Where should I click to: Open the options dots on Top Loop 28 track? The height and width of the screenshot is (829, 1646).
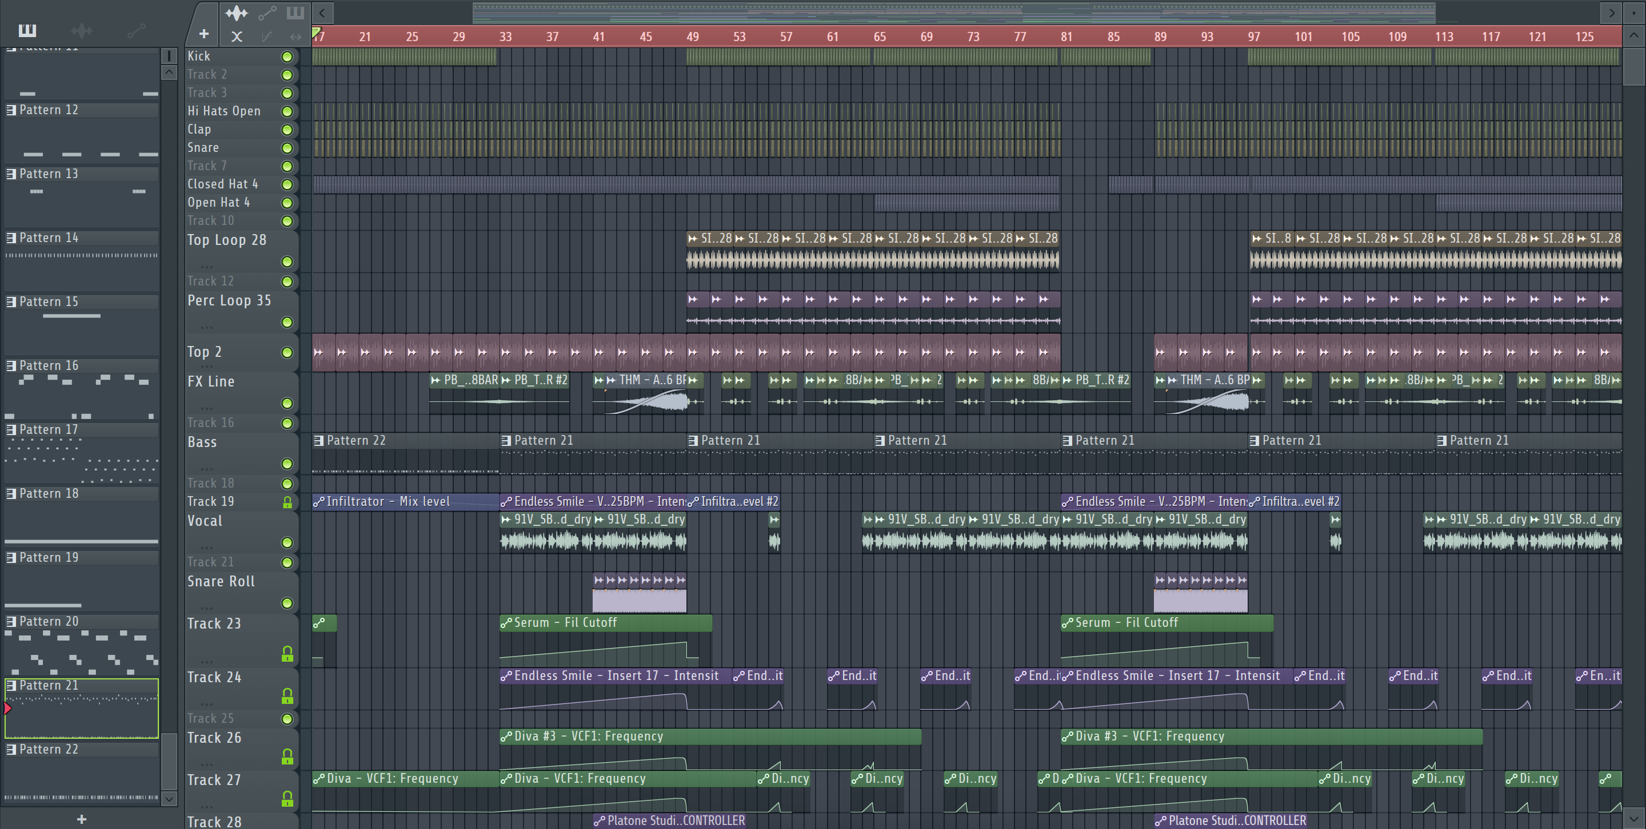coord(206,267)
